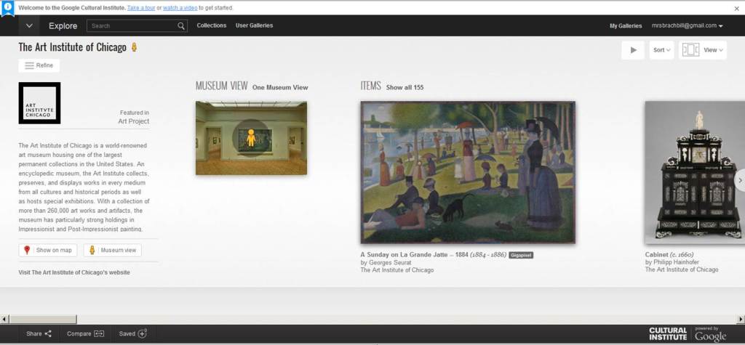This screenshot has height=345, width=745.
Task: Click the Compare button in bottom bar
Action: tap(86, 333)
